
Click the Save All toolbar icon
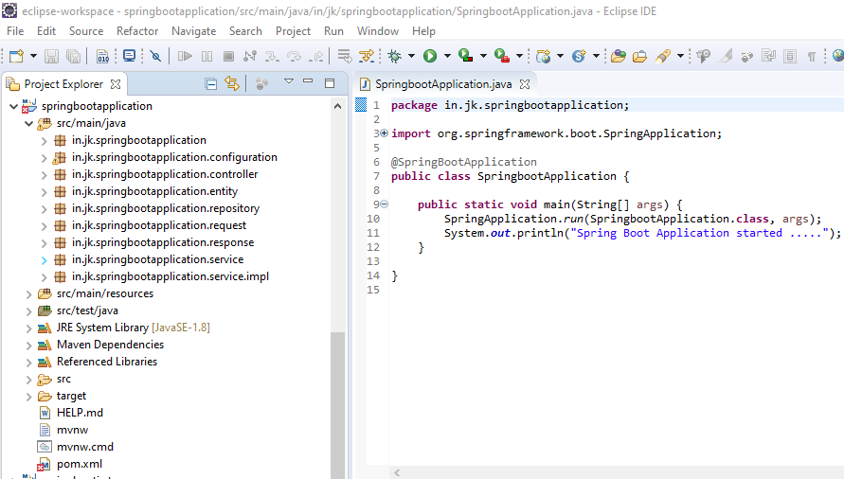click(x=73, y=56)
